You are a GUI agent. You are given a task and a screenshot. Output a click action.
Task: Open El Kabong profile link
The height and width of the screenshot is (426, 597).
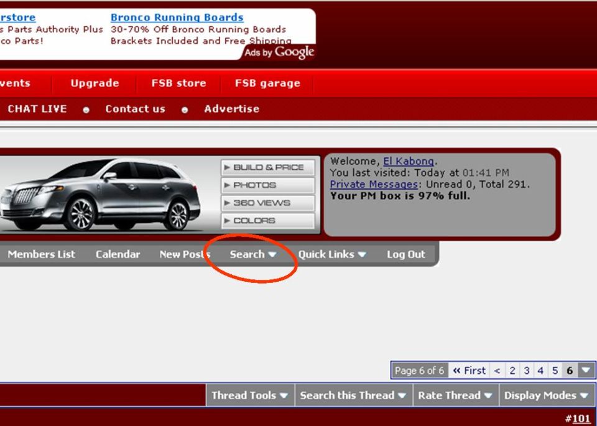pos(408,161)
